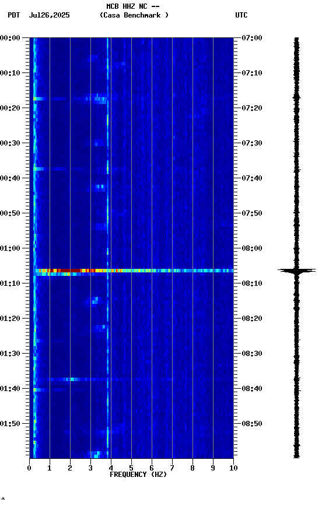Click the station title 'MCB HHZ NC --'
This screenshot has height=505, width=322.
tap(133, 6)
